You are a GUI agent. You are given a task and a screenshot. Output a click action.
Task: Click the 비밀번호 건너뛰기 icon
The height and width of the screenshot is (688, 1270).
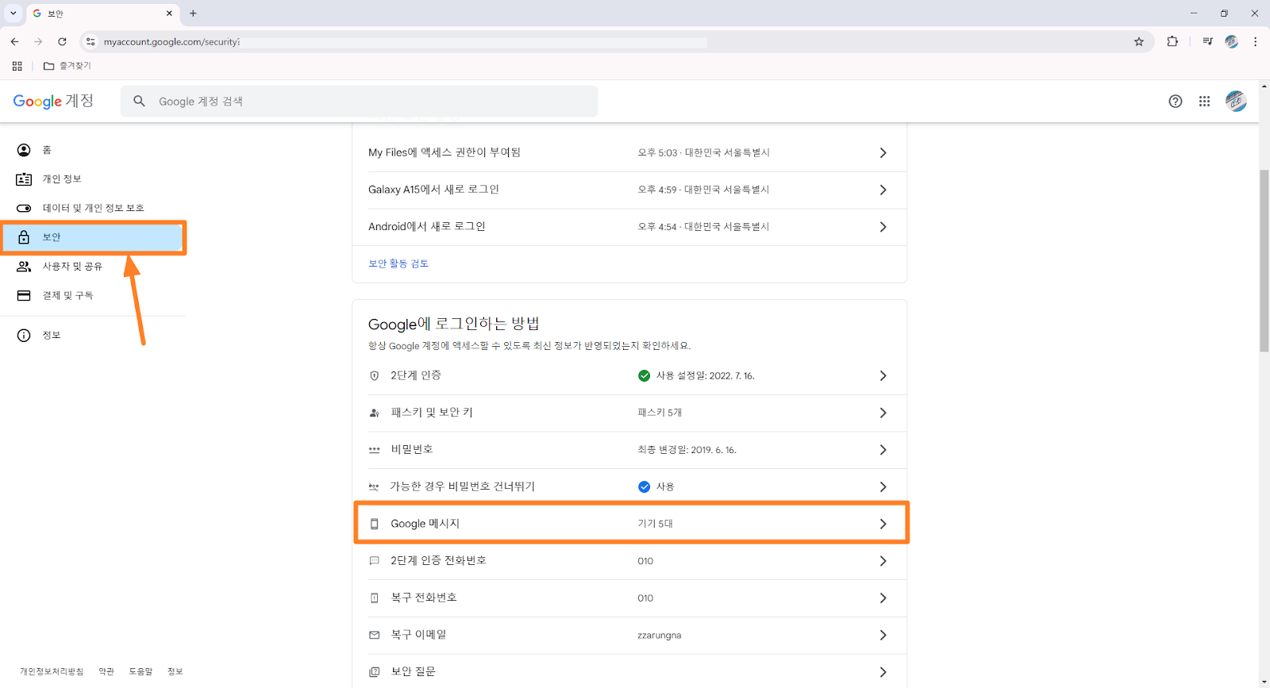coord(374,487)
